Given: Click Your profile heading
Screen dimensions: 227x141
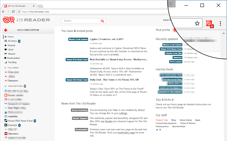Looking at the screenshot, I should pos(163,30).
